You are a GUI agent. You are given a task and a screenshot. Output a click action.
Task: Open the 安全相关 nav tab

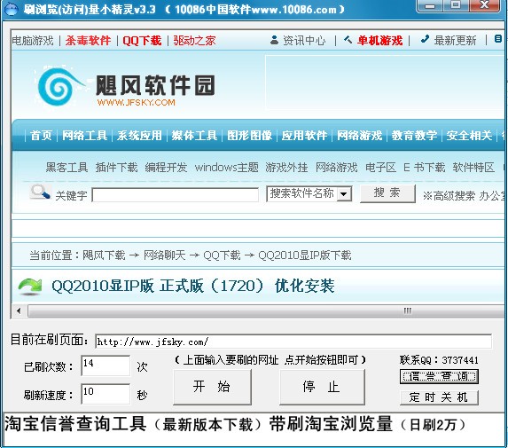(x=470, y=136)
